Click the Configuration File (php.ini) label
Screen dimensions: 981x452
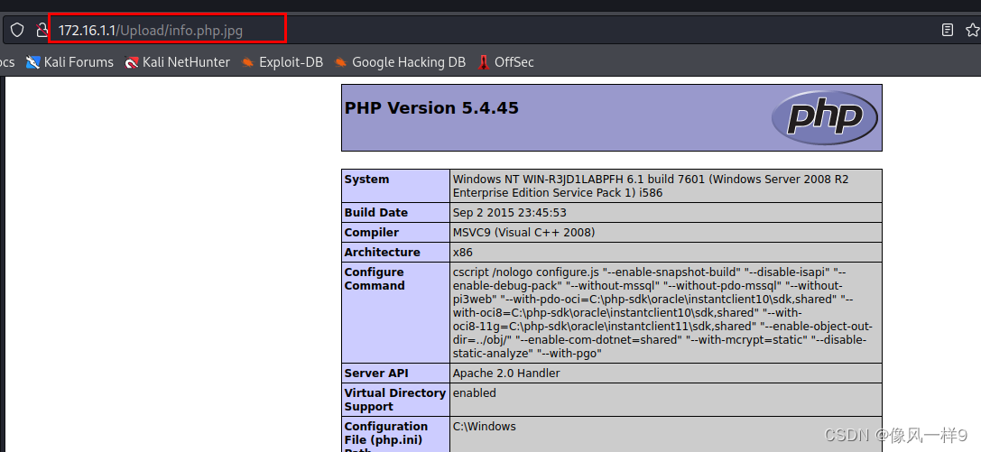coord(386,436)
